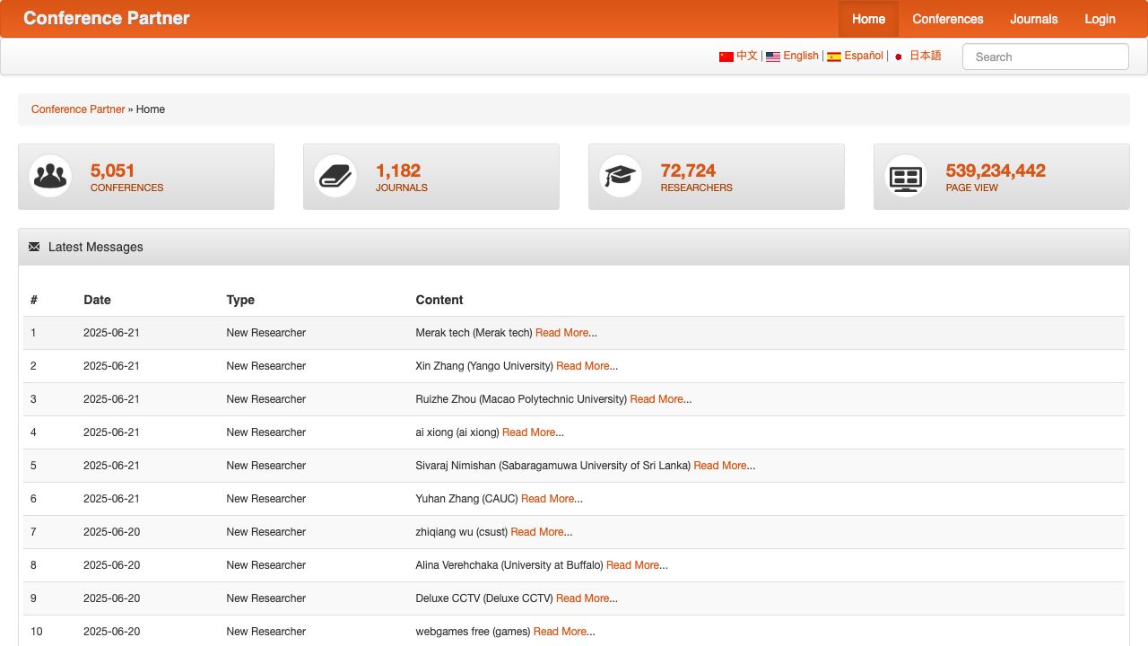Open the 5,051 Conferences count link
Screen dimensions: 1148x646
tap(112, 170)
